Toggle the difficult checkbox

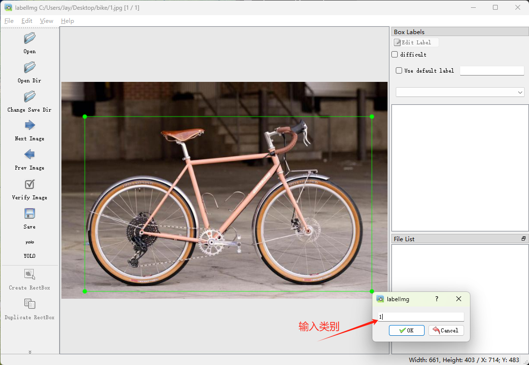[395, 54]
